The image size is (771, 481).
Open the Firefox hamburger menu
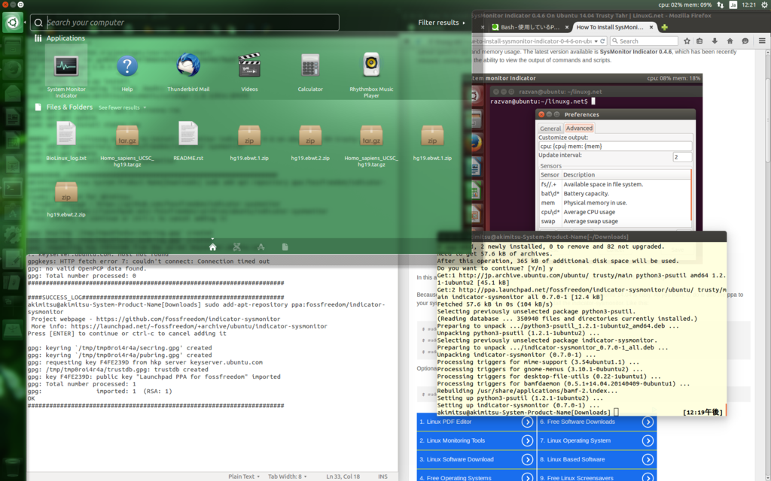point(762,41)
